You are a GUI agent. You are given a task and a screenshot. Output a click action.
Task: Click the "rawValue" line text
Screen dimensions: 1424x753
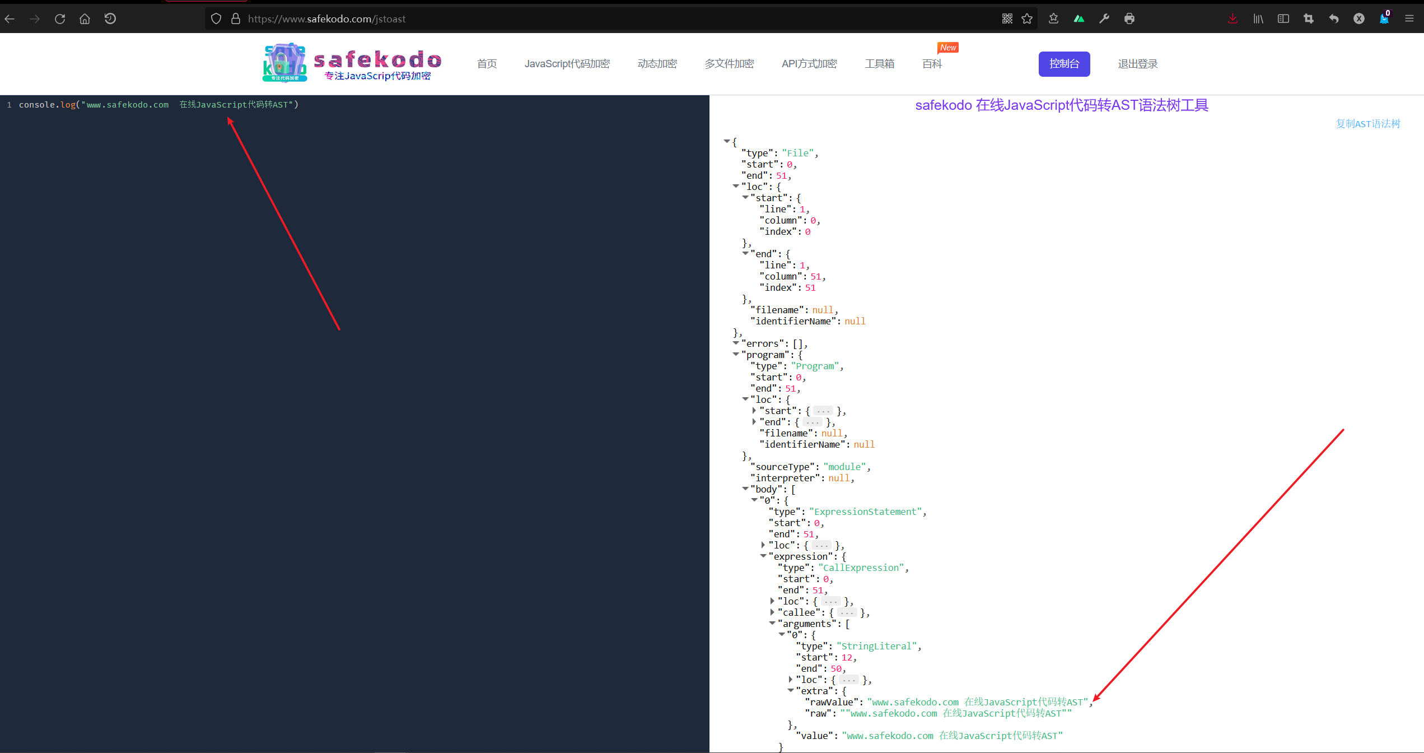click(948, 702)
